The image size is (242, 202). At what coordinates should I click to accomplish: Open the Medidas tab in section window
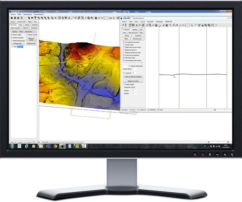[x=135, y=30]
